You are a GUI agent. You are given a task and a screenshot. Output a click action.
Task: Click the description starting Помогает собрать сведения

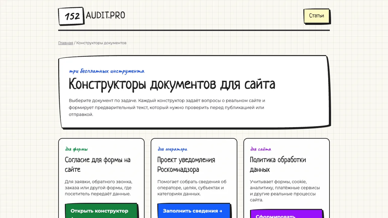192,188
